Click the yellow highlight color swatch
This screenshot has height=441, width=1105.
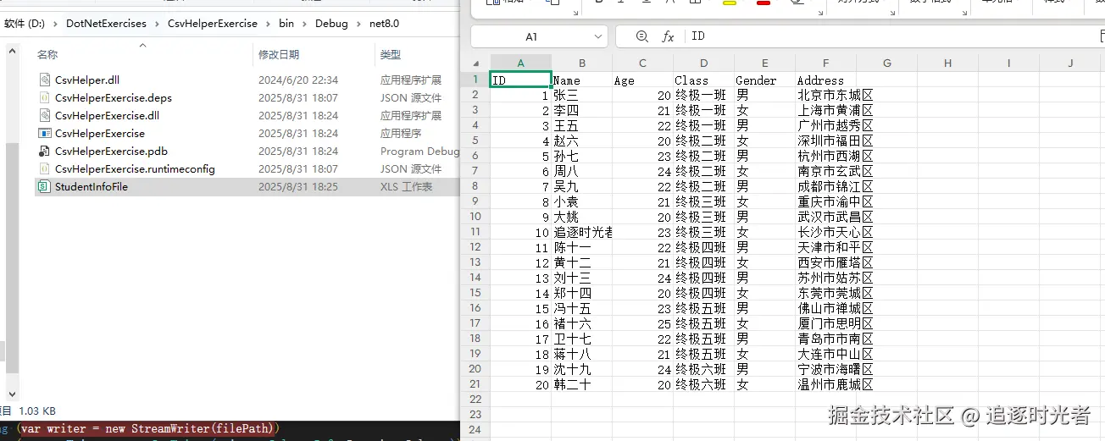pos(729,3)
